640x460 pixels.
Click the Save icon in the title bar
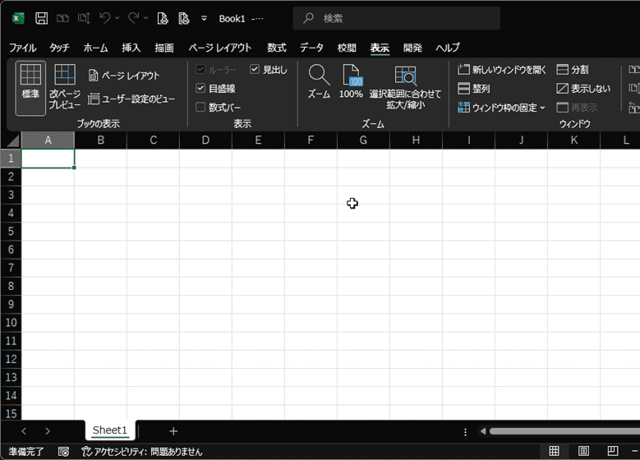tap(41, 18)
